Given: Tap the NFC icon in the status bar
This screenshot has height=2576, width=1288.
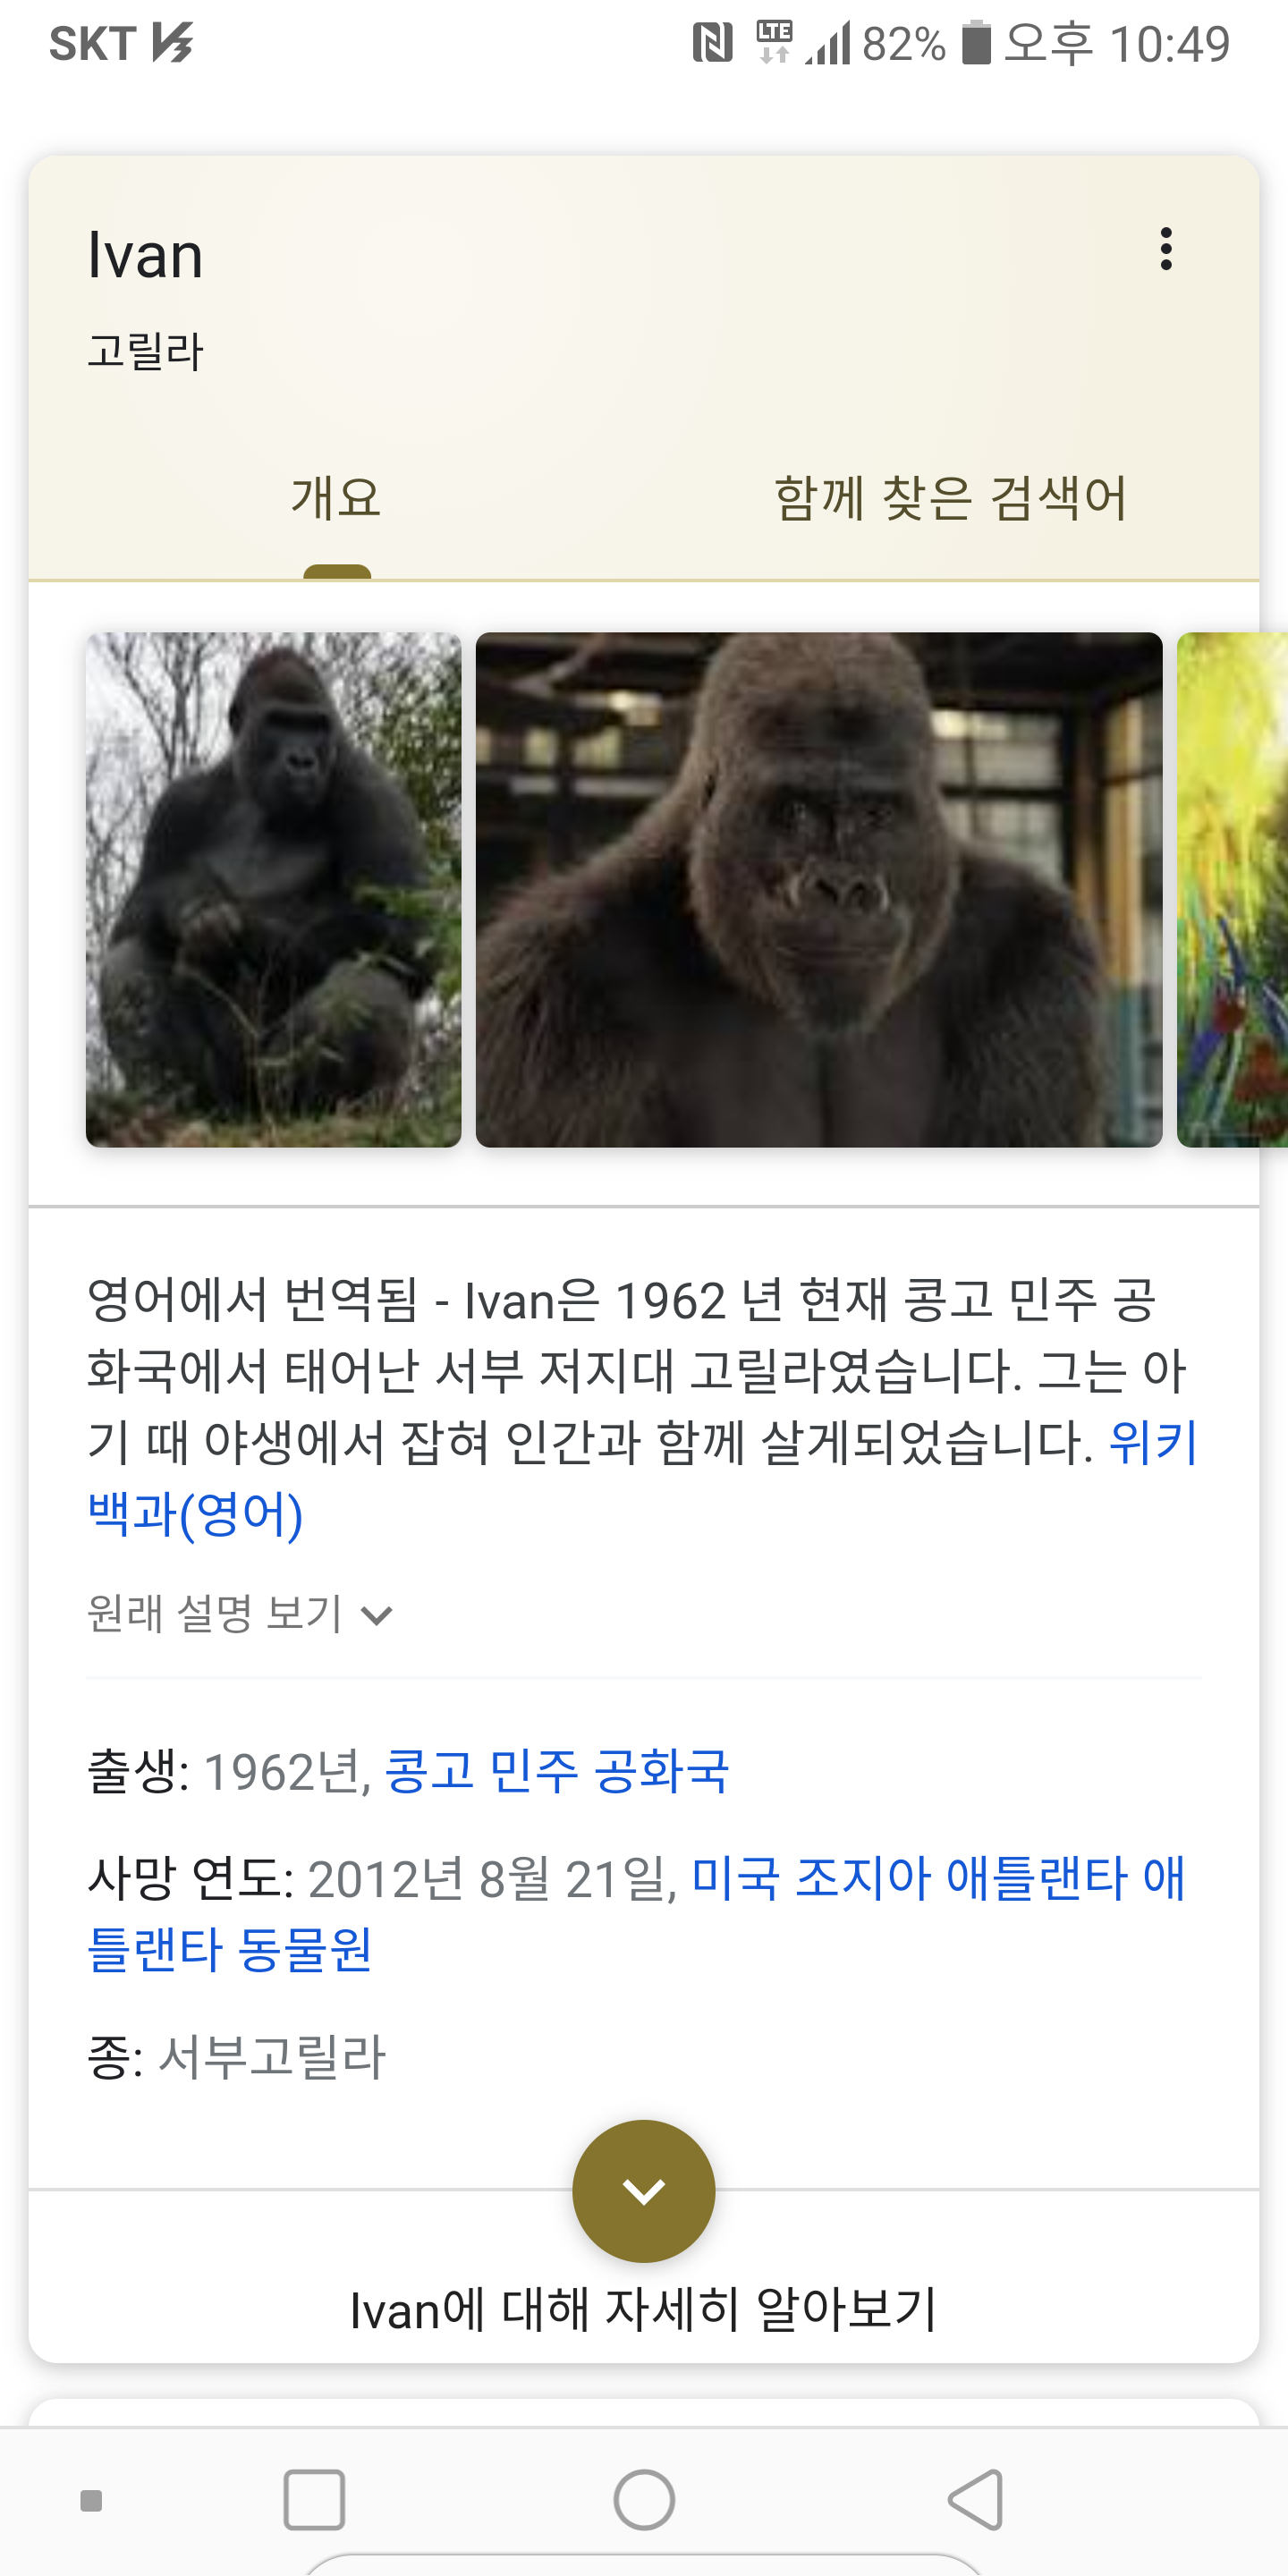Looking at the screenshot, I should [x=712, y=43].
